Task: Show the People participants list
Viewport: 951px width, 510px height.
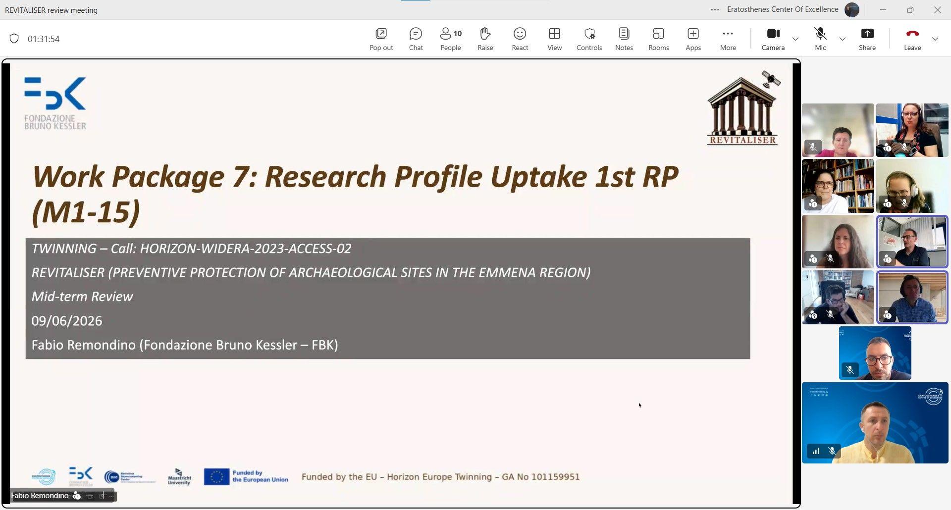Action: pos(450,39)
